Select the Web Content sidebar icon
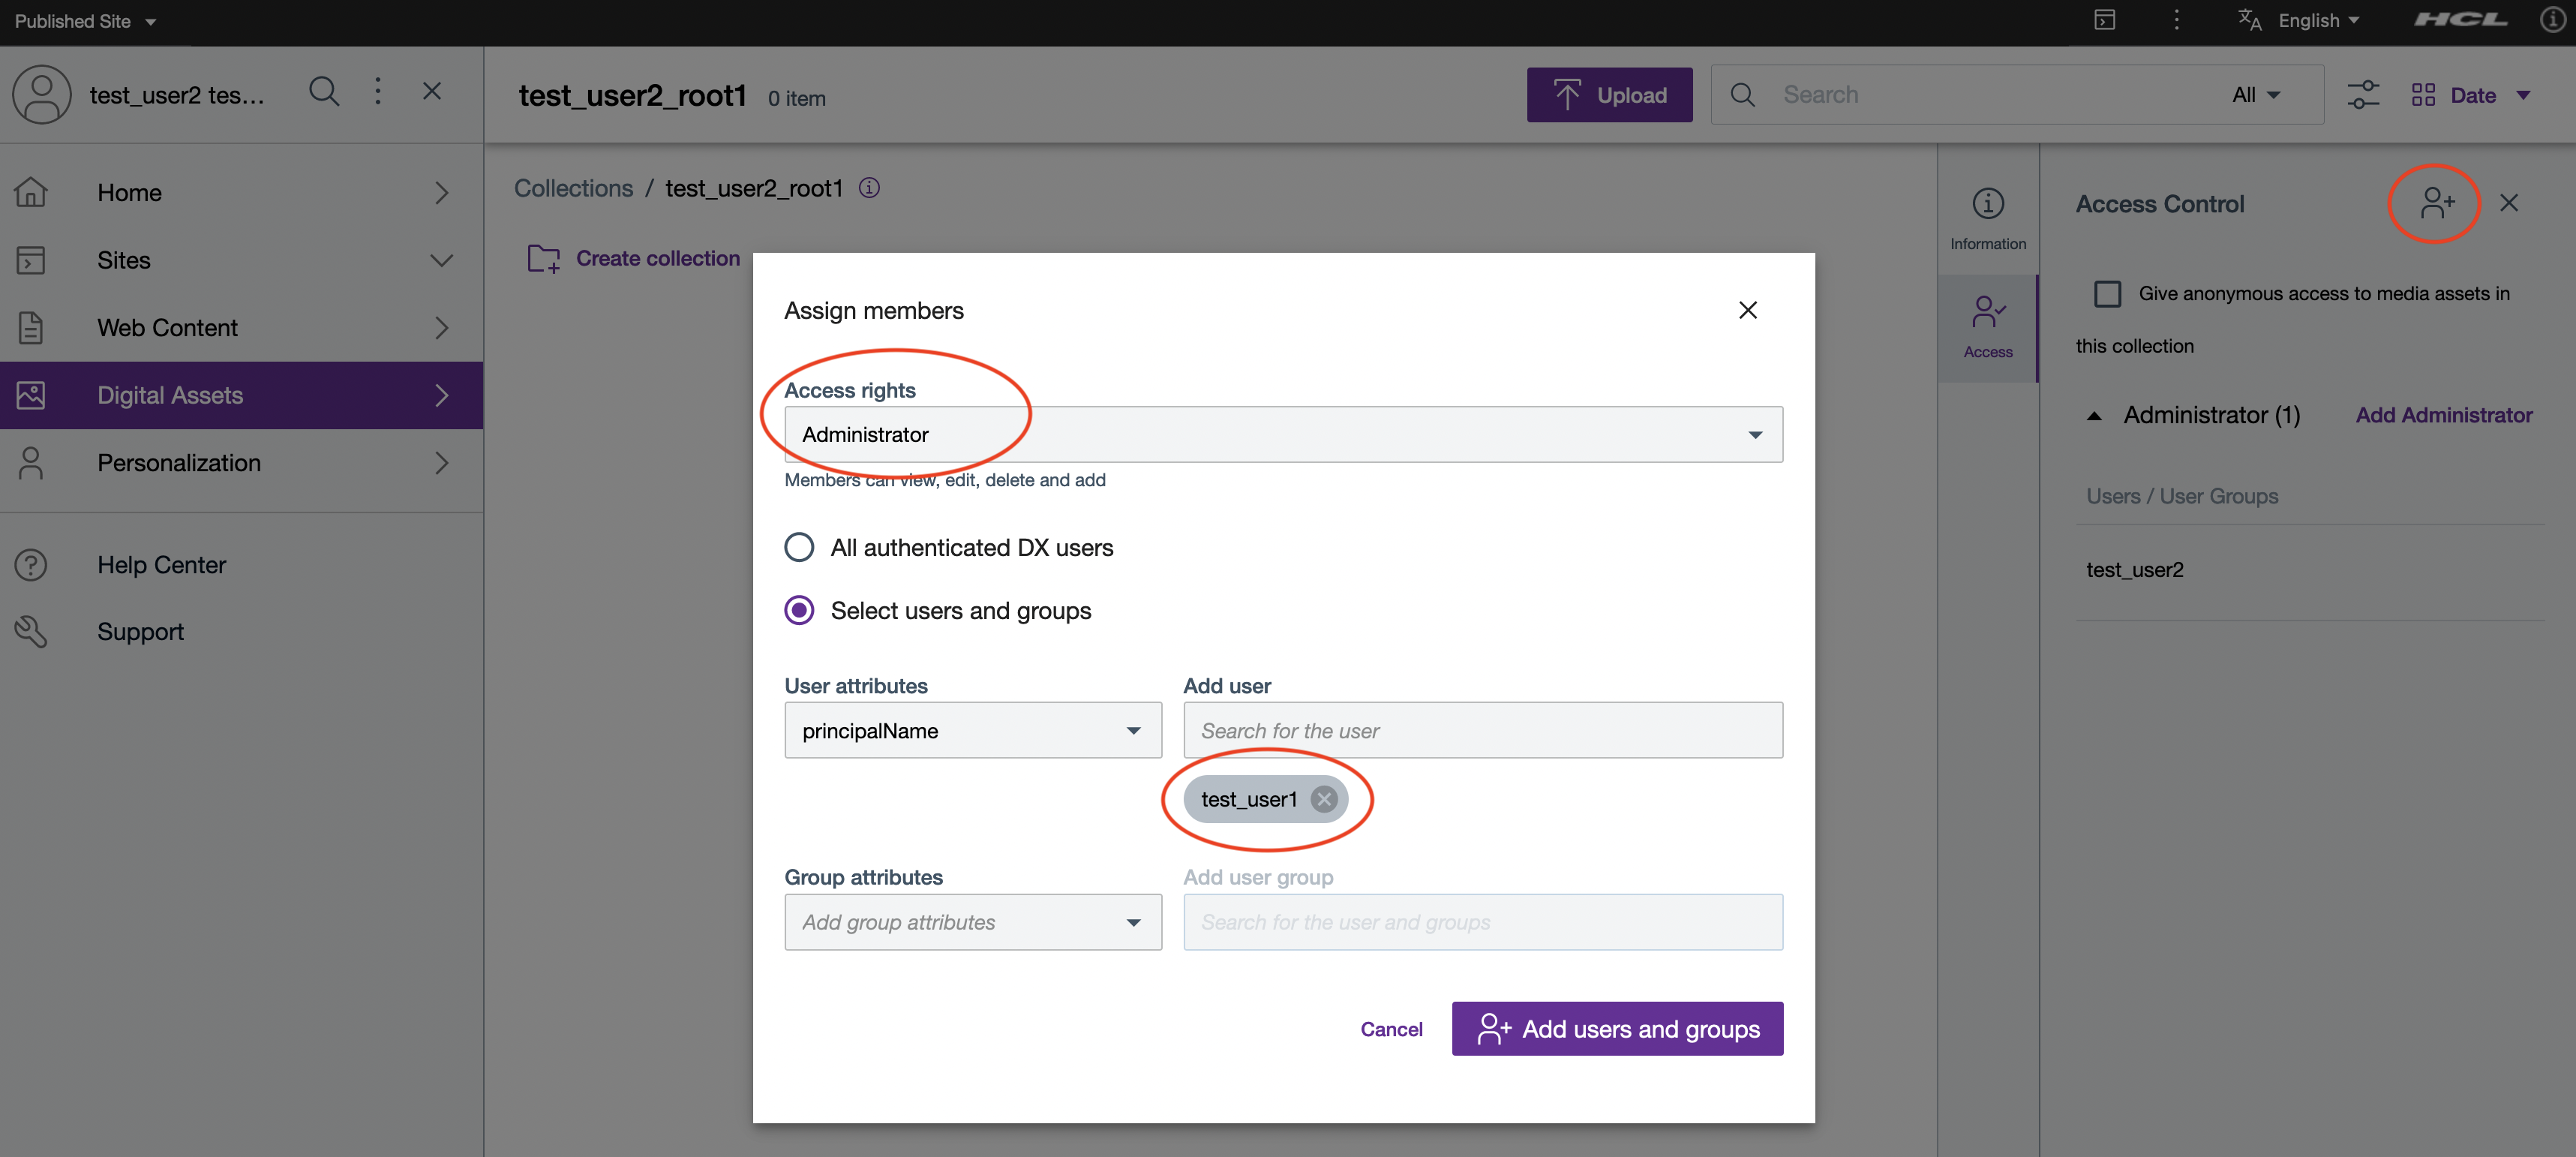Viewport: 2576px width, 1157px height. tap(30, 327)
